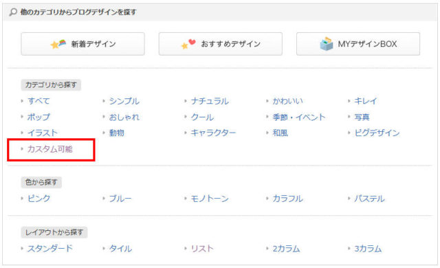Click the 他のカテゴリからブログデザインを探す heading

pos(78,12)
